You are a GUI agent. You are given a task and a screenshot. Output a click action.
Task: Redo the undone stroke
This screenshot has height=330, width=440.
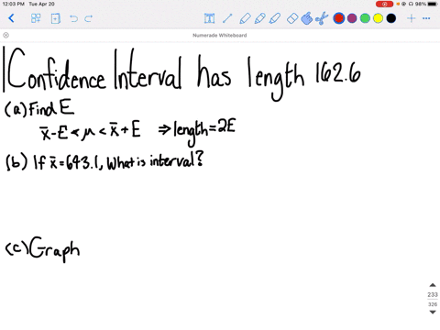[x=89, y=18]
